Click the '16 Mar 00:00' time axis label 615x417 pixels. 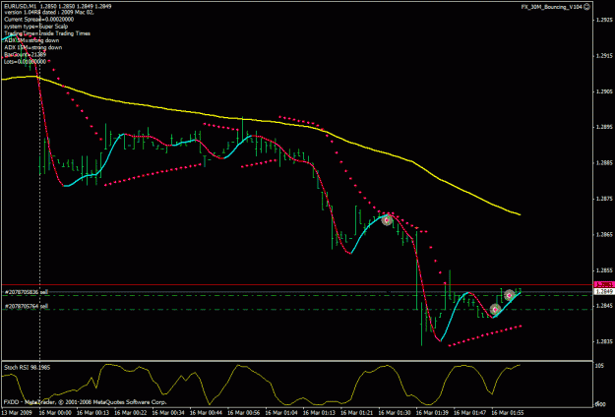(55, 413)
